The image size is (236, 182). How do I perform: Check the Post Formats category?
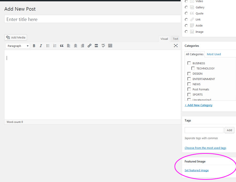(x=189, y=89)
